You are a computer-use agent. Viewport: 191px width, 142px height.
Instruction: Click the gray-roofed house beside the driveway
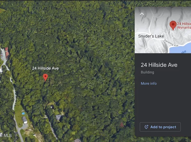(58, 117)
